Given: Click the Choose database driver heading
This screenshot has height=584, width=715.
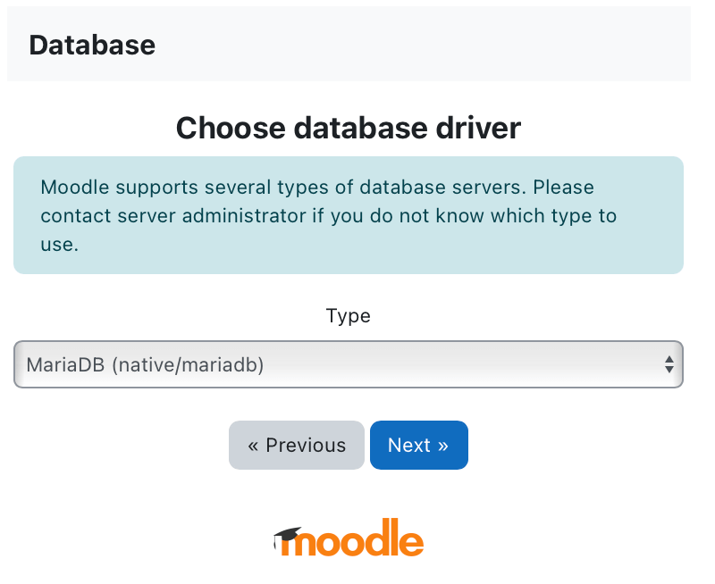Looking at the screenshot, I should (x=348, y=128).
